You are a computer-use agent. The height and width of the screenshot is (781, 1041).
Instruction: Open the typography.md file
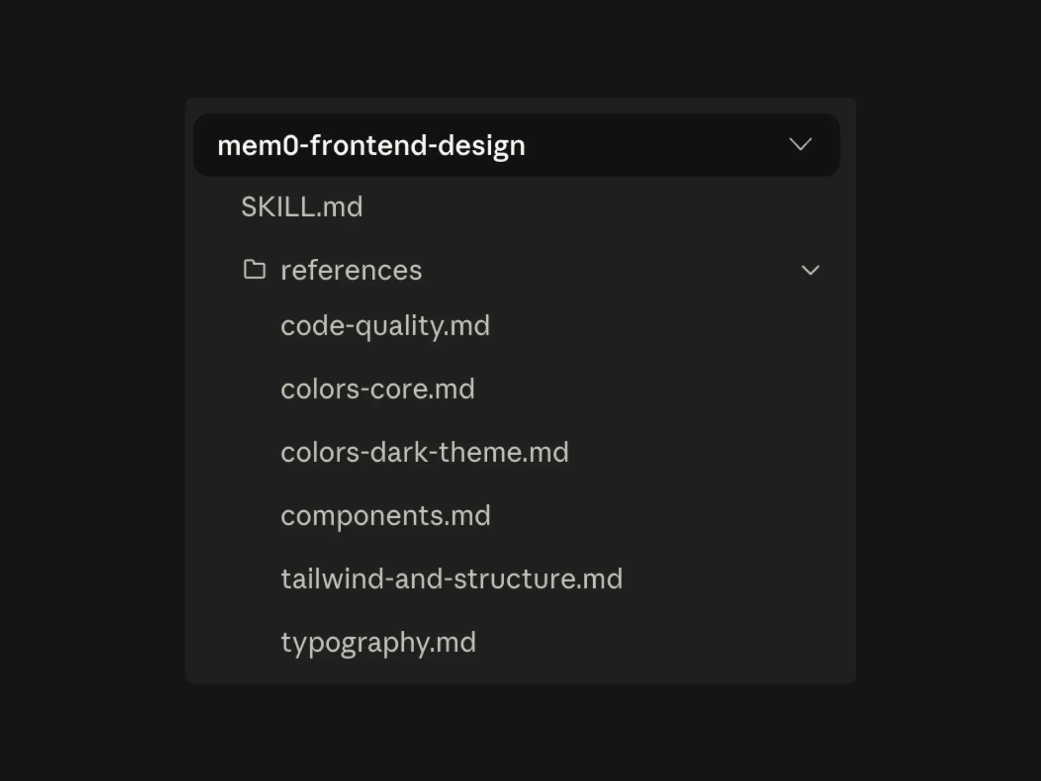[378, 643]
